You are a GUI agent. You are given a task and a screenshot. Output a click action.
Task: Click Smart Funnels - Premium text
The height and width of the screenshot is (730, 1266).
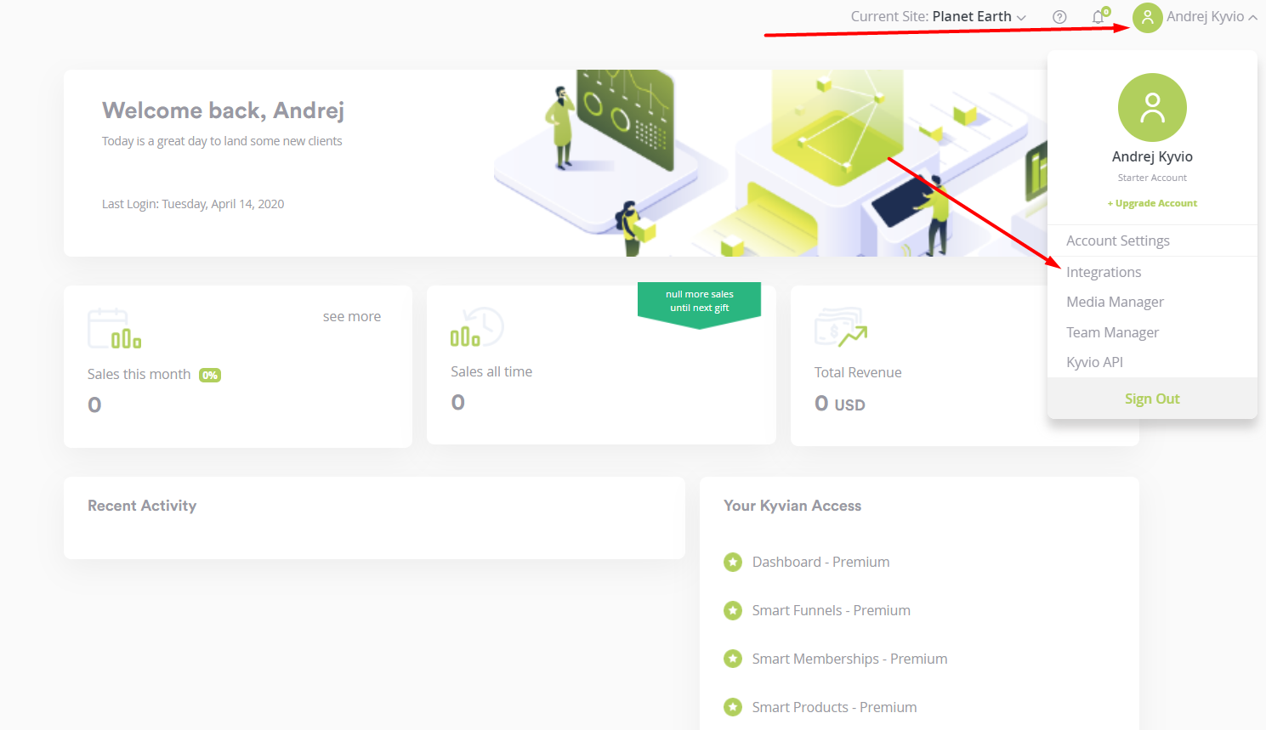(831, 610)
